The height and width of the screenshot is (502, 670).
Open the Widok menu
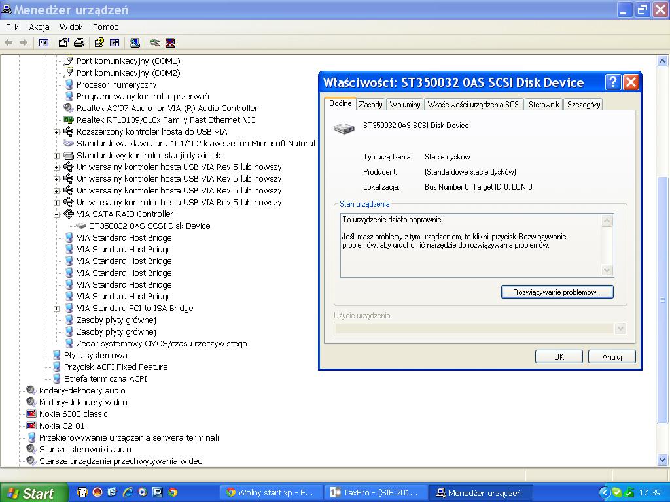click(71, 27)
